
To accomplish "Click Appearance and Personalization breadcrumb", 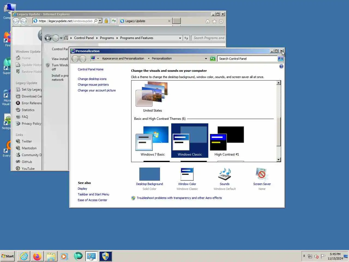I will coord(123,59).
